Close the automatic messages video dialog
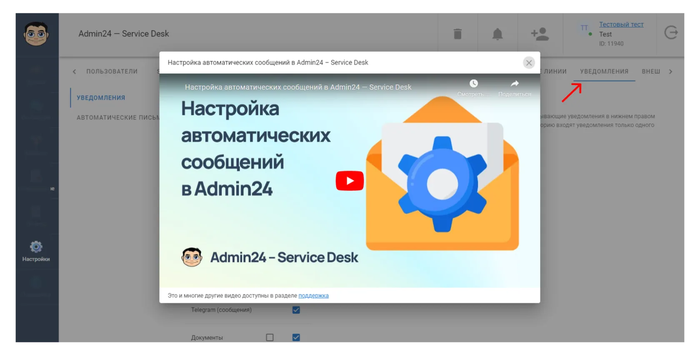 click(x=529, y=63)
